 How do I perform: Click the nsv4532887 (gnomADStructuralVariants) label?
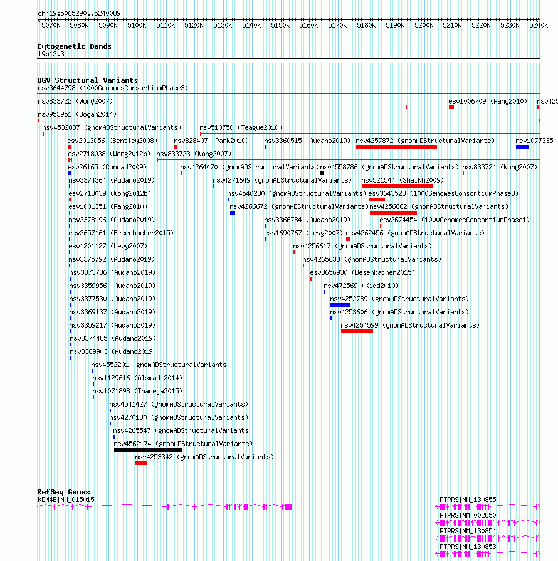pos(112,128)
